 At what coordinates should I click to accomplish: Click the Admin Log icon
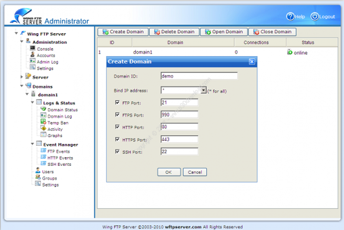(32, 61)
